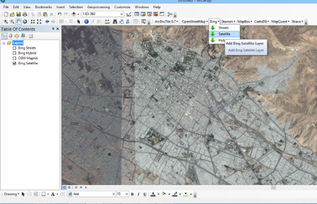Screen dimensions: 317x204
Task: Open the font size dropdown
Action: coord(126,194)
